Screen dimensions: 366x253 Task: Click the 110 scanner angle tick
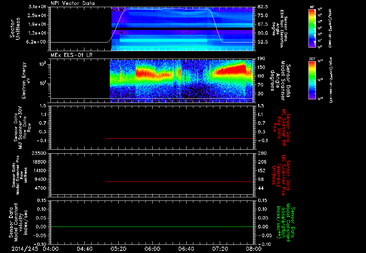click(261, 76)
